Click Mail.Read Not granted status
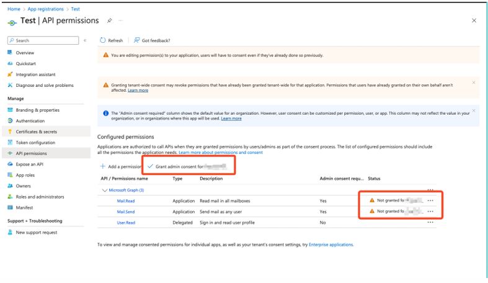 tap(396, 200)
